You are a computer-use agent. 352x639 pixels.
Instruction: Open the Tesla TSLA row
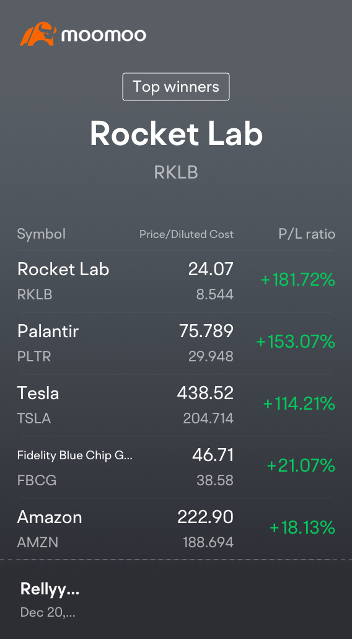[x=176, y=405]
